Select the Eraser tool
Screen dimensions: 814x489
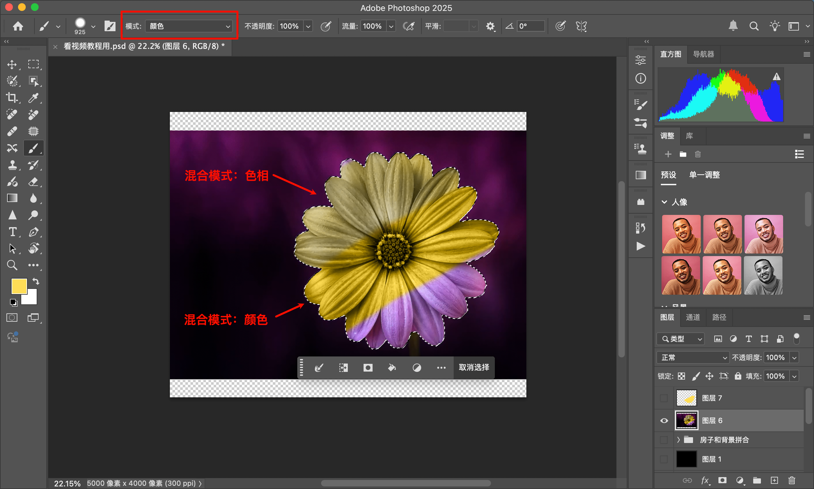[33, 181]
